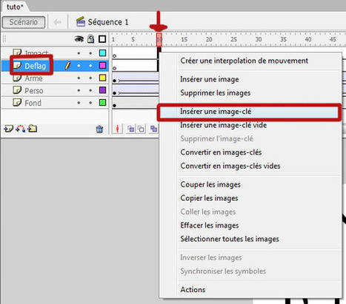346x304 pixels.
Task: Choose Insérer une image-clé vide
Action: pyautogui.click(x=250, y=125)
